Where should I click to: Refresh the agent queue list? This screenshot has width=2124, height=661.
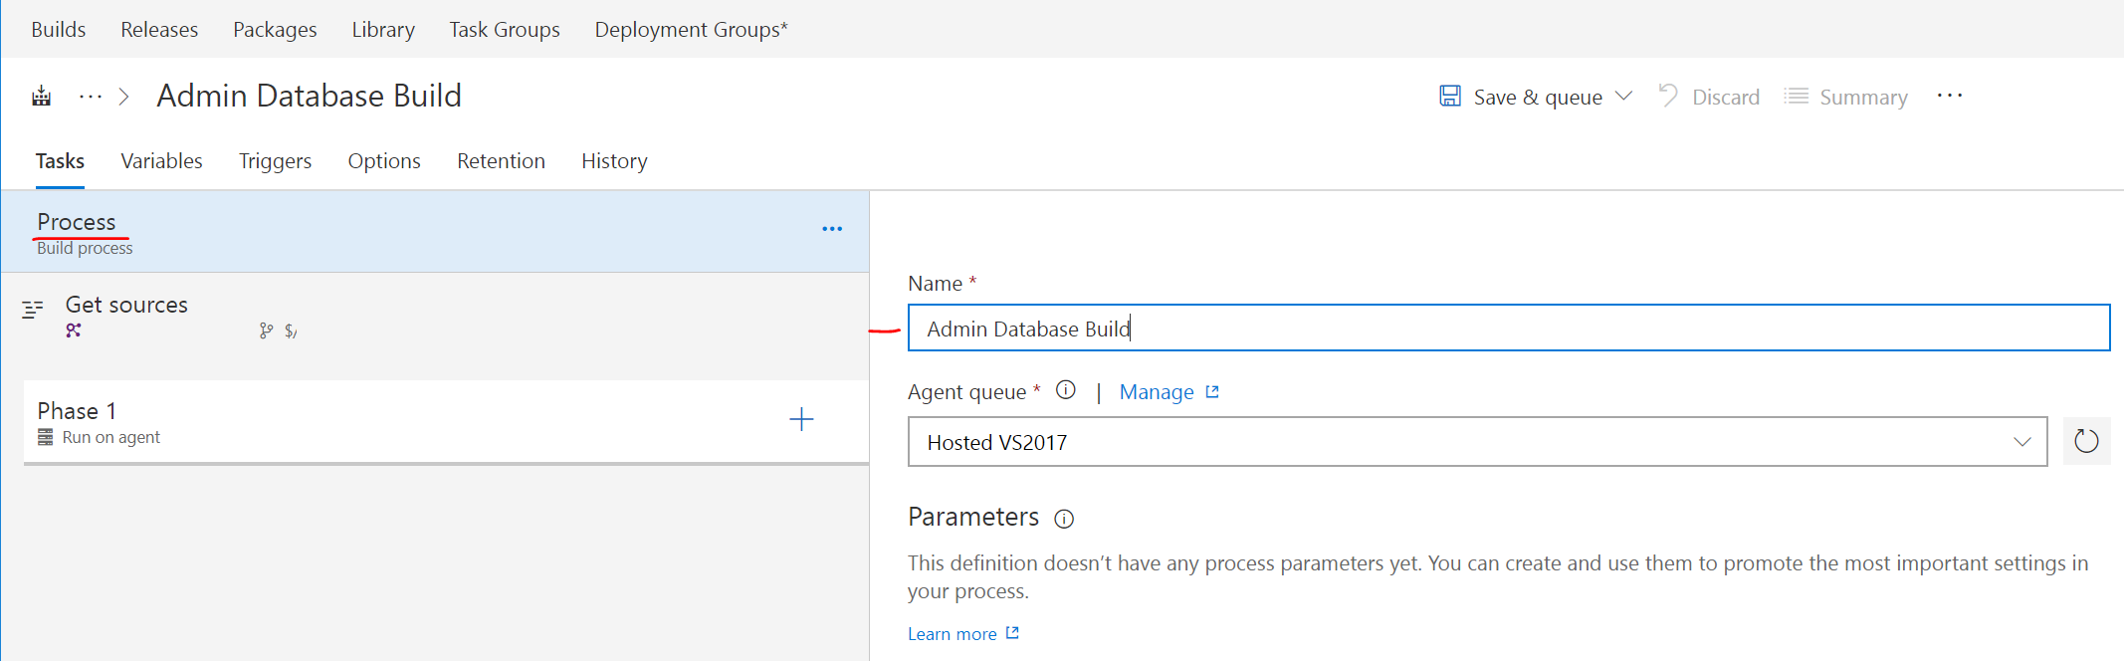click(2086, 441)
